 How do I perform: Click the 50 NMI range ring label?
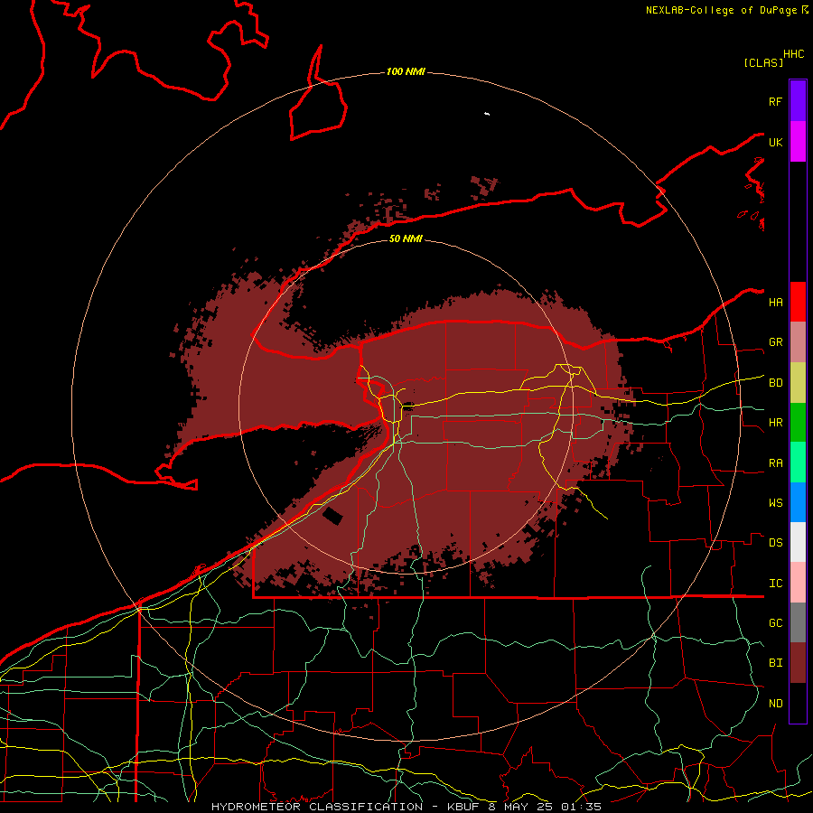pos(406,238)
